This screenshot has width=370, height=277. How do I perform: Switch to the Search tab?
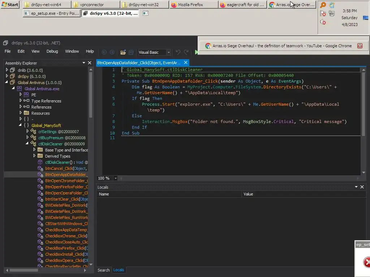103,270
